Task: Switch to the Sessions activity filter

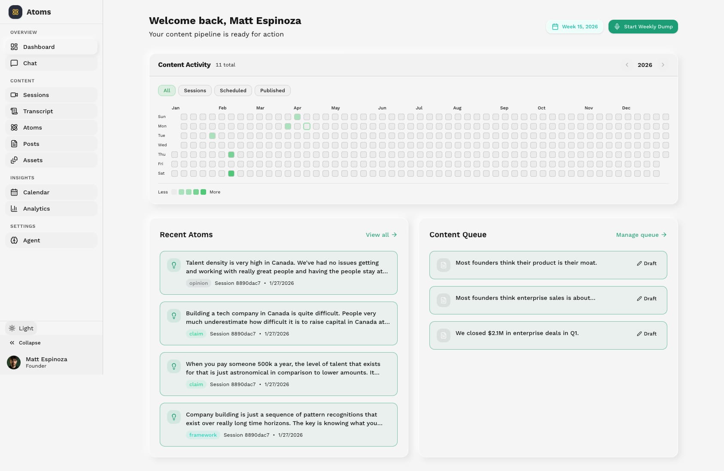Action: point(195,91)
